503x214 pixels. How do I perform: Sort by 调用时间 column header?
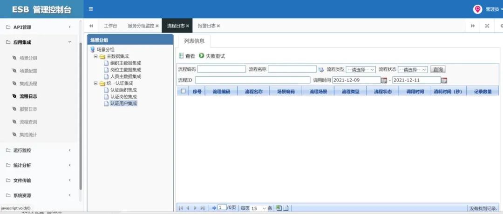pos(415,92)
